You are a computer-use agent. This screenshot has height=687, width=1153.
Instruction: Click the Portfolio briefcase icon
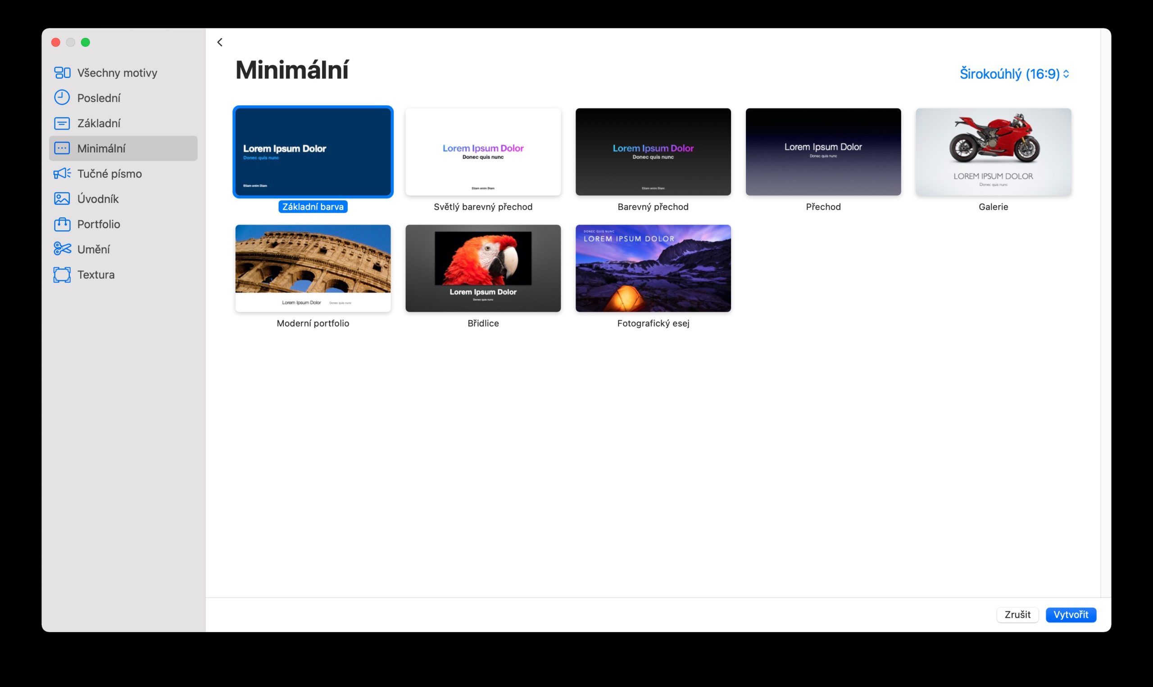coord(62,224)
